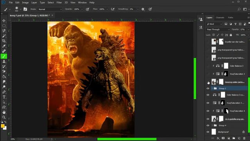
Task: Open the Layers panel options menu
Action: point(248,18)
